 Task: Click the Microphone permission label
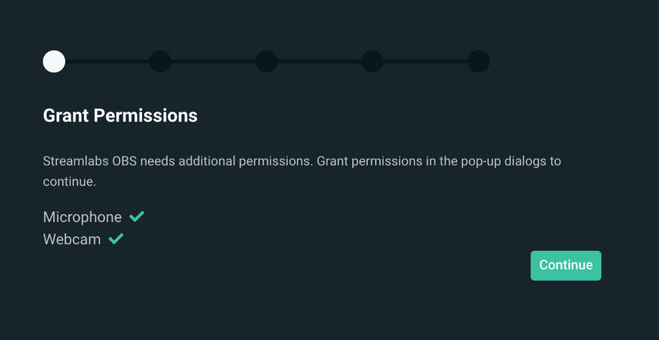click(82, 217)
